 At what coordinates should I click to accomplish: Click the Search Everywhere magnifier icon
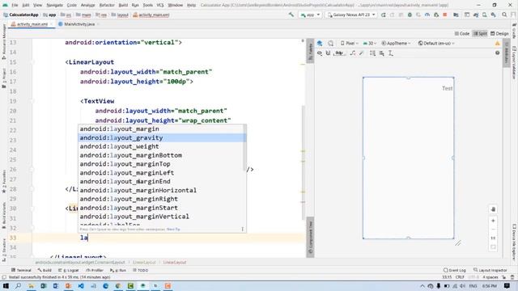click(x=504, y=15)
